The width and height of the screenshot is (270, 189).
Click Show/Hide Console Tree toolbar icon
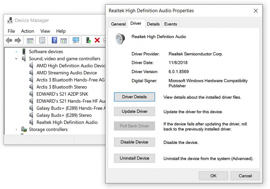pos(30,41)
